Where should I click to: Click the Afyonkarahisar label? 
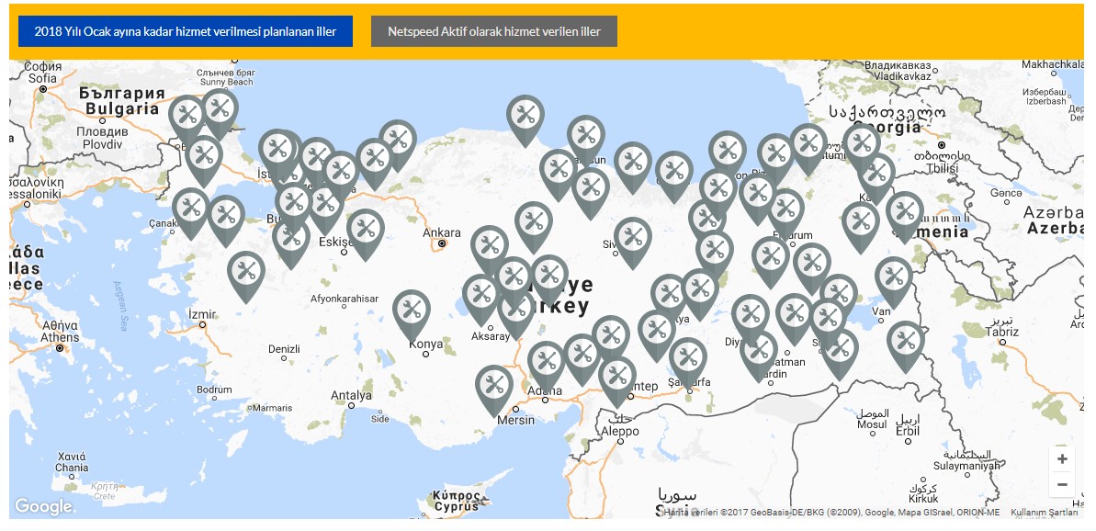click(x=345, y=299)
